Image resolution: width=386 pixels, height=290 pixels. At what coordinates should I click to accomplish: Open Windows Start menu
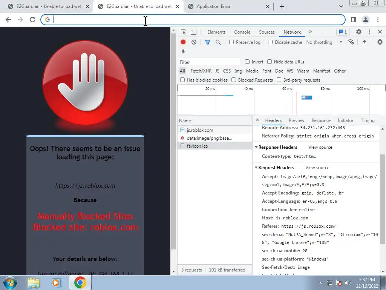point(10,282)
